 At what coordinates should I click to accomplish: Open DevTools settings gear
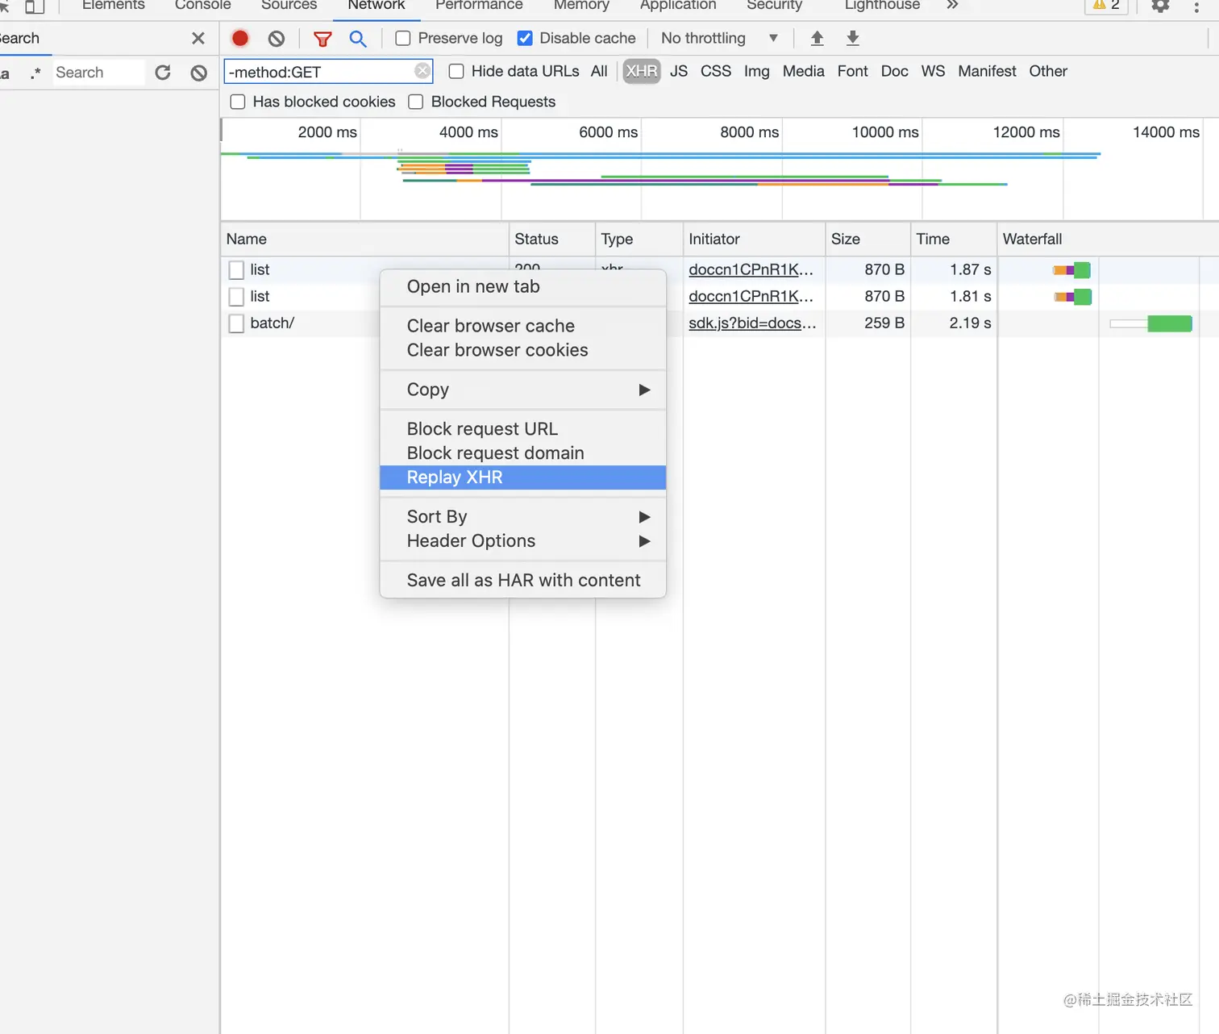(1159, 6)
